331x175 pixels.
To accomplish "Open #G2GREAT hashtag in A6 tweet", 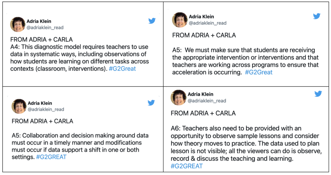I will (x=187, y=166).
